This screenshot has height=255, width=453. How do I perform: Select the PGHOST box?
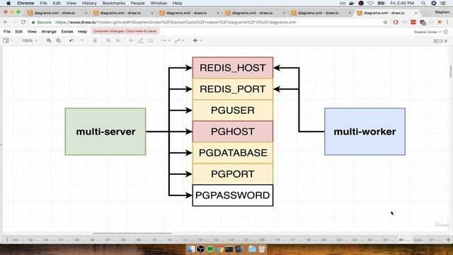[233, 132]
